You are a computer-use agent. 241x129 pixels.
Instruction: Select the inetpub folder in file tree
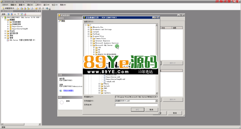[95, 32]
